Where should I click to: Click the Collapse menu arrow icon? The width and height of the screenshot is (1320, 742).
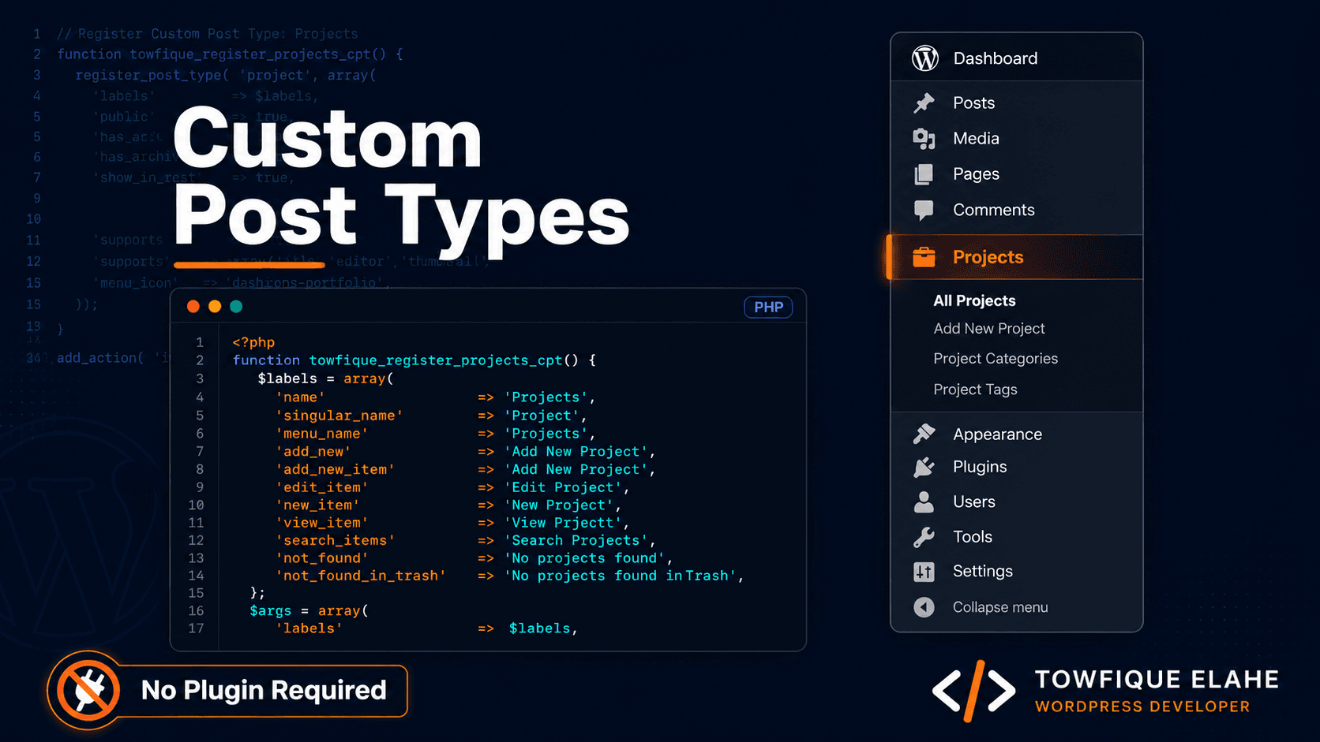pyautogui.click(x=924, y=607)
